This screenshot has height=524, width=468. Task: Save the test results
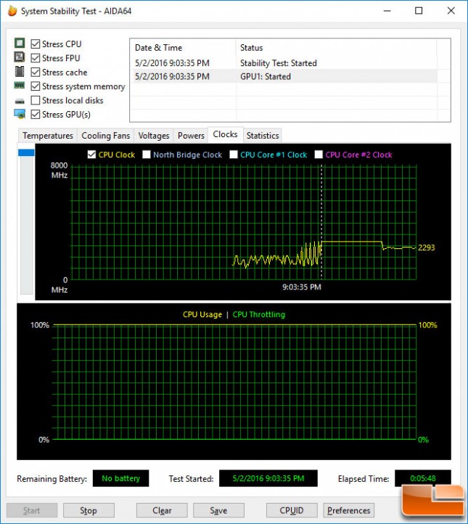tap(218, 510)
